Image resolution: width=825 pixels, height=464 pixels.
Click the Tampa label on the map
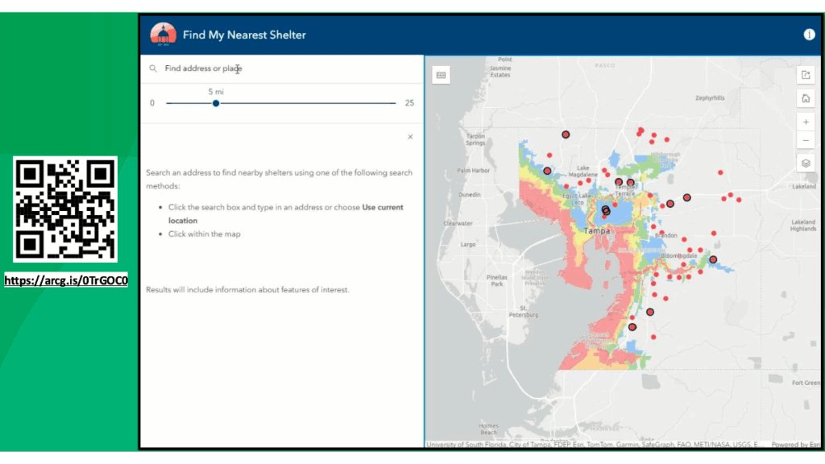click(x=597, y=230)
